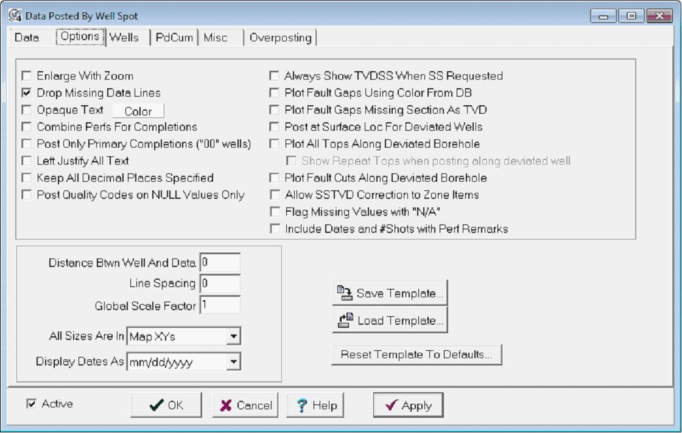The width and height of the screenshot is (682, 433).
Task: Open the Display Dates As dropdown
Action: click(x=233, y=362)
